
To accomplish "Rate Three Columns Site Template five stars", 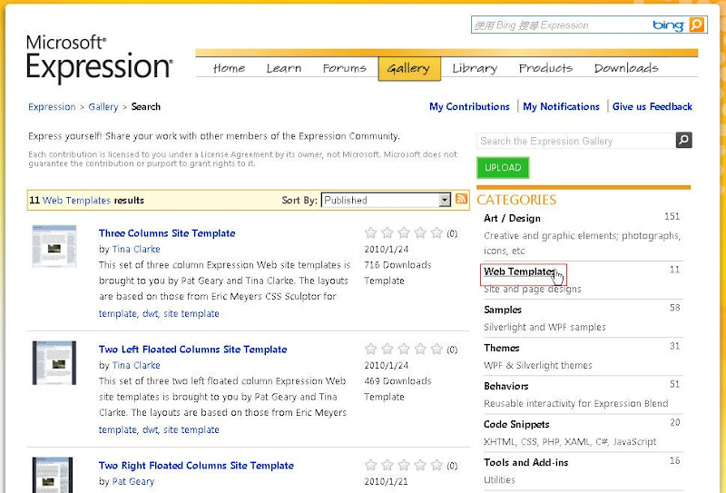I will click(x=437, y=232).
